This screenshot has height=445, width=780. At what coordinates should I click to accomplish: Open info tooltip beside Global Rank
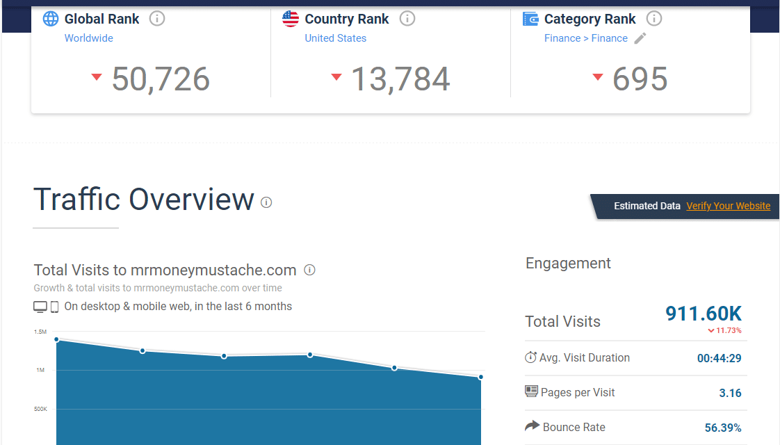pos(157,19)
